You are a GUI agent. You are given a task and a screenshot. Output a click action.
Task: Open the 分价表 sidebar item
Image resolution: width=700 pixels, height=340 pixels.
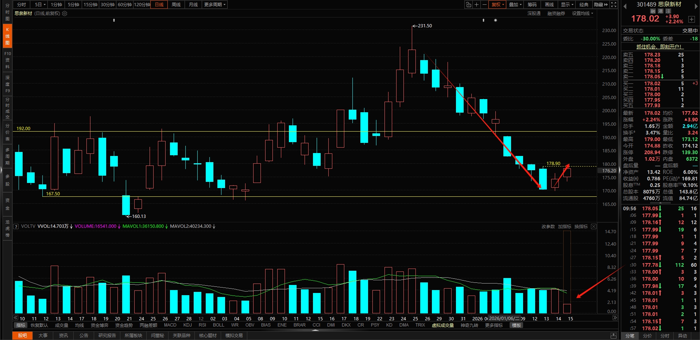(7, 132)
